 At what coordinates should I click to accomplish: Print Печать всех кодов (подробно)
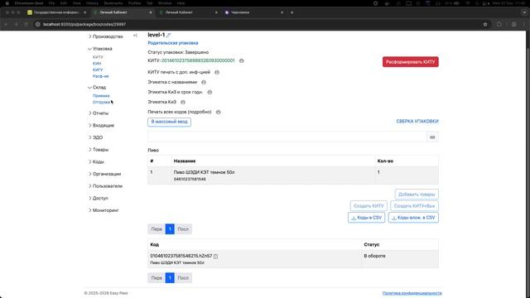click(219, 113)
